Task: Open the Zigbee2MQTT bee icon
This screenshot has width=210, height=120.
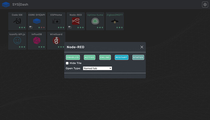Action: [x=115, y=21]
